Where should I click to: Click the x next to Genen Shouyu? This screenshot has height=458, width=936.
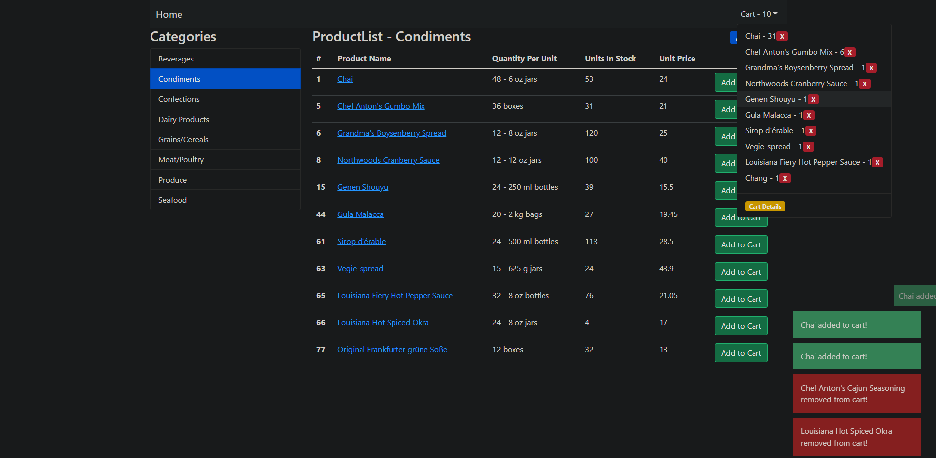click(x=814, y=99)
